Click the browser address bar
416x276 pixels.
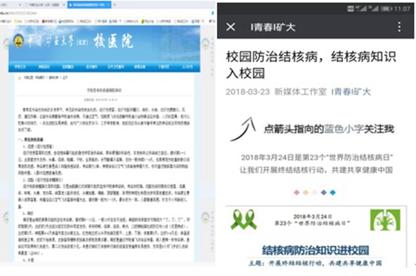(106, 13)
